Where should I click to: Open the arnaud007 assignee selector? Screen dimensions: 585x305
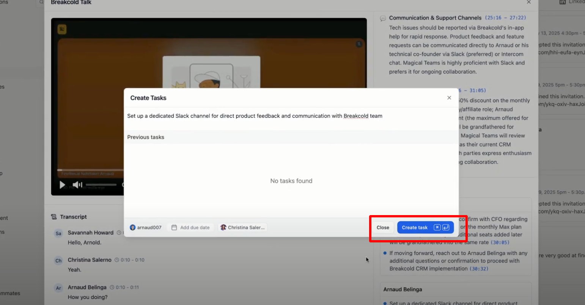(x=146, y=227)
